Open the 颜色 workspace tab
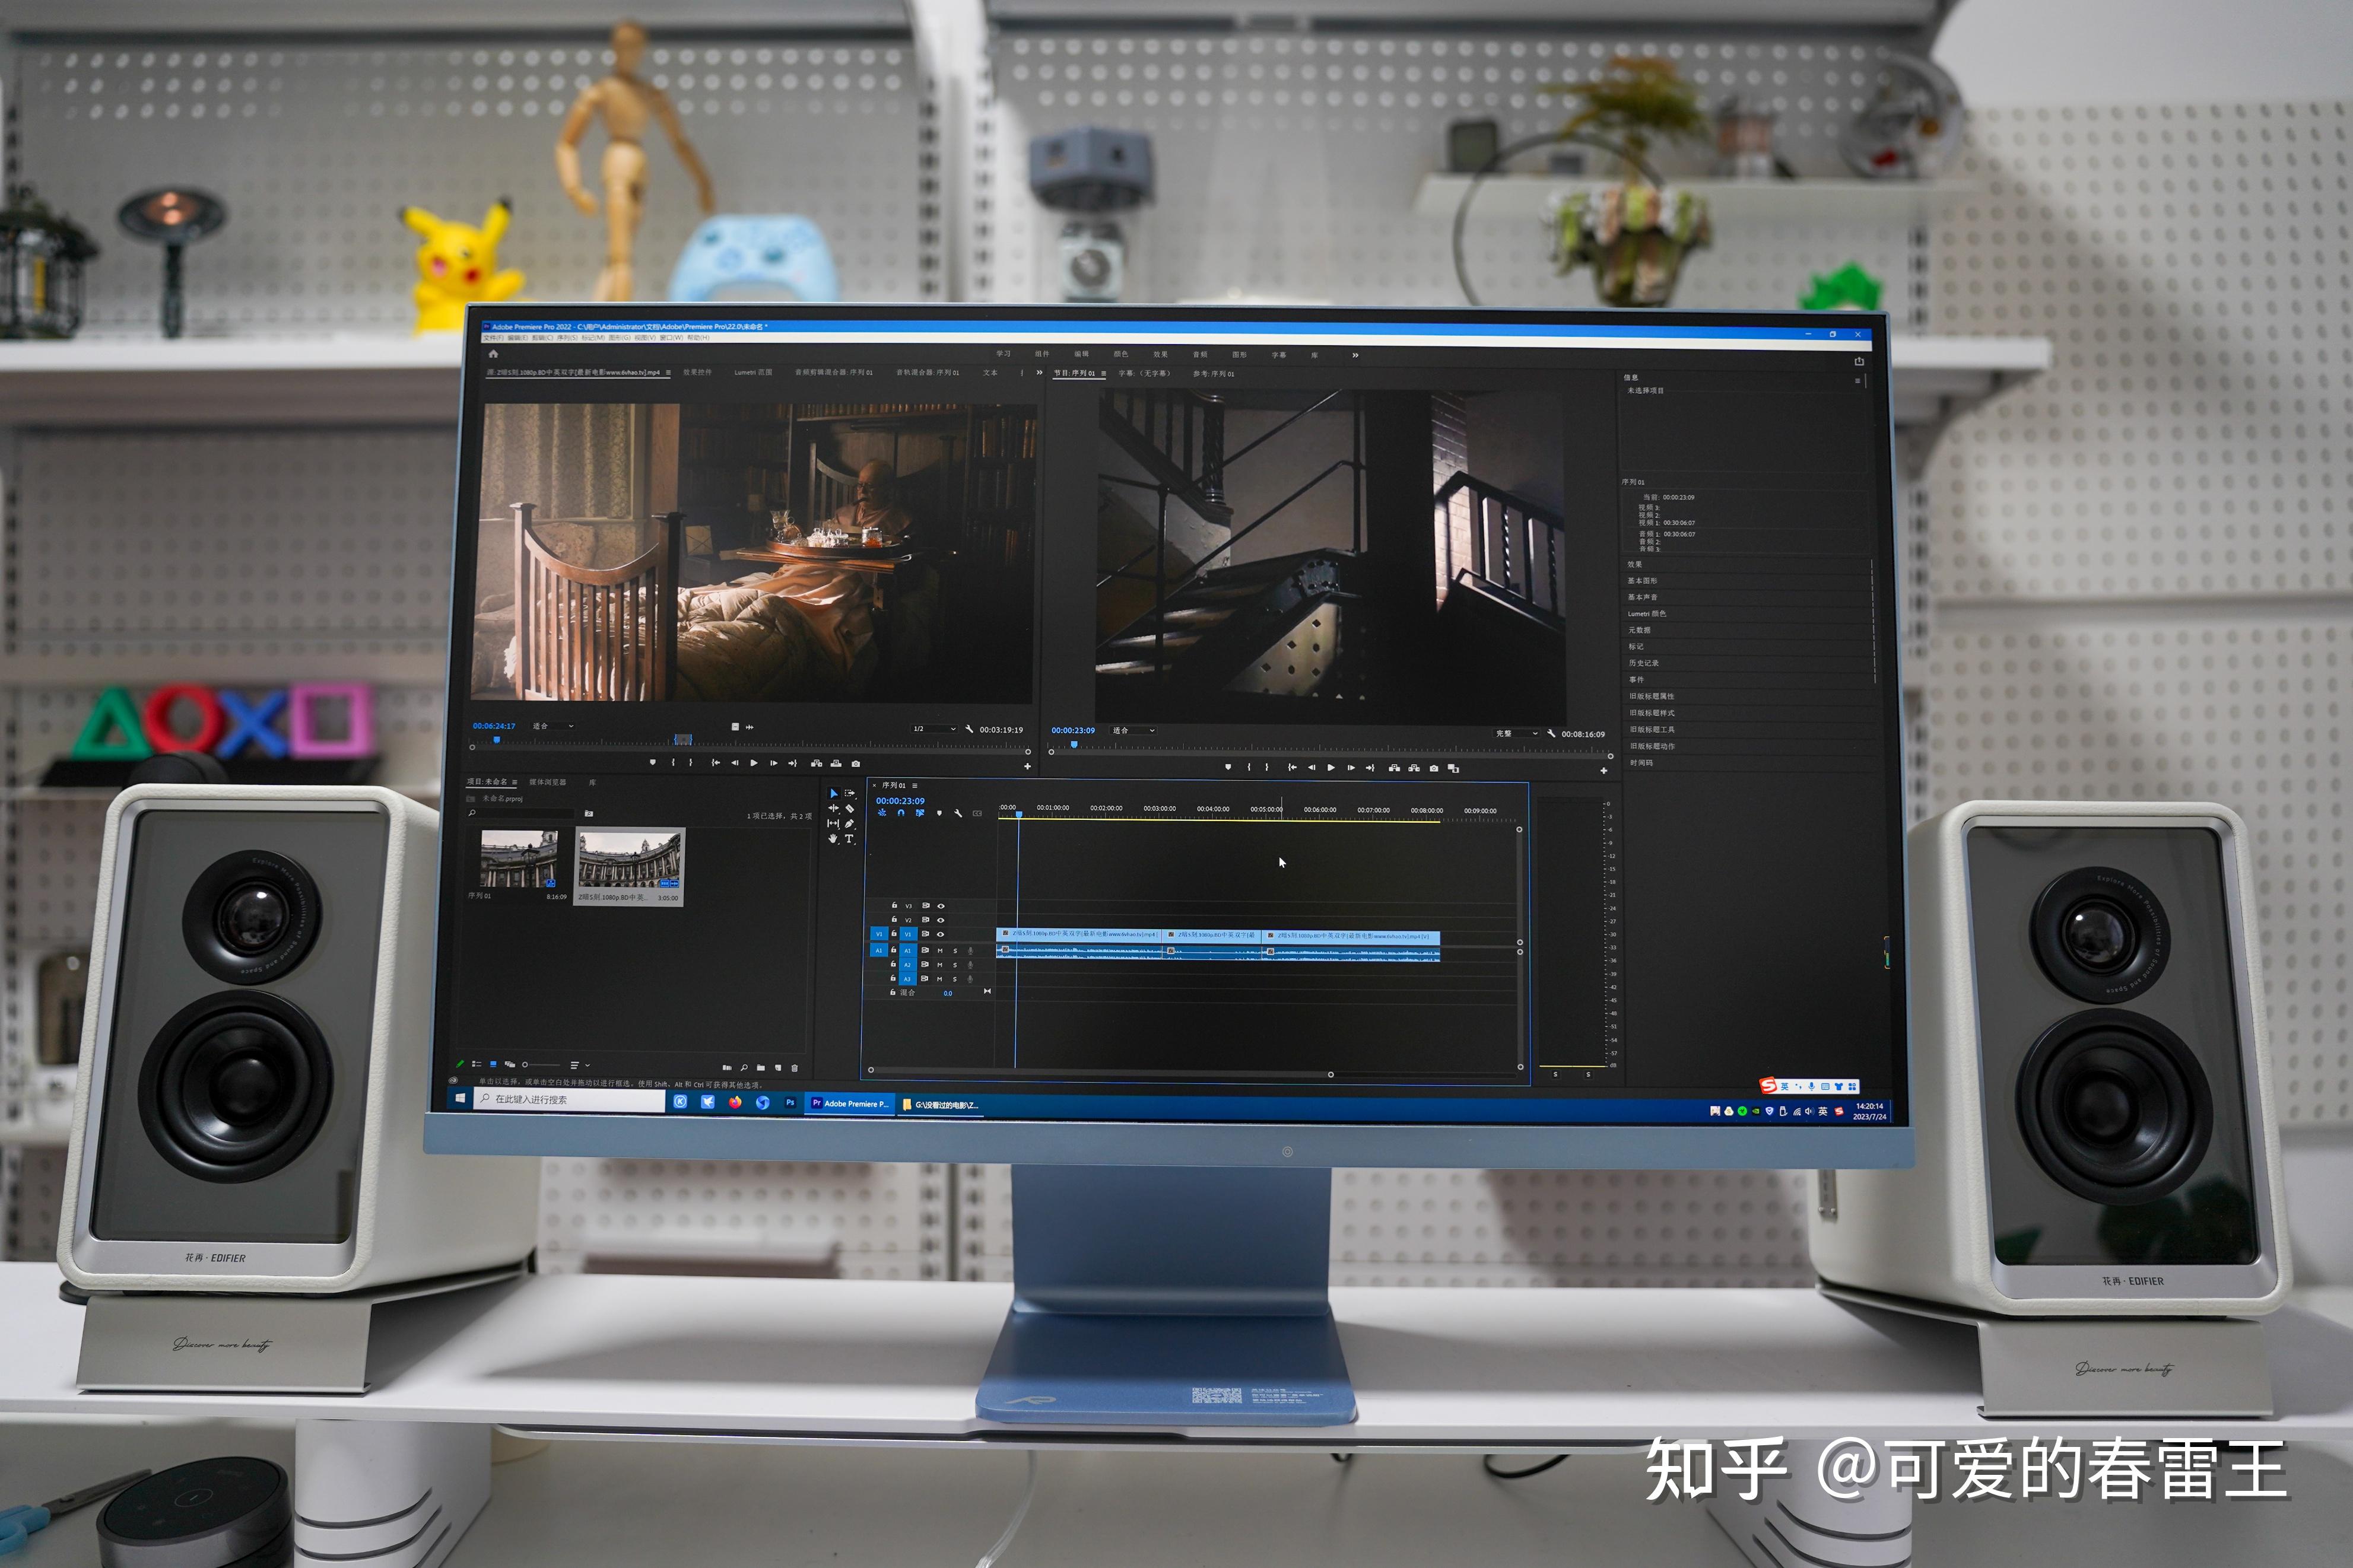 1120,354
